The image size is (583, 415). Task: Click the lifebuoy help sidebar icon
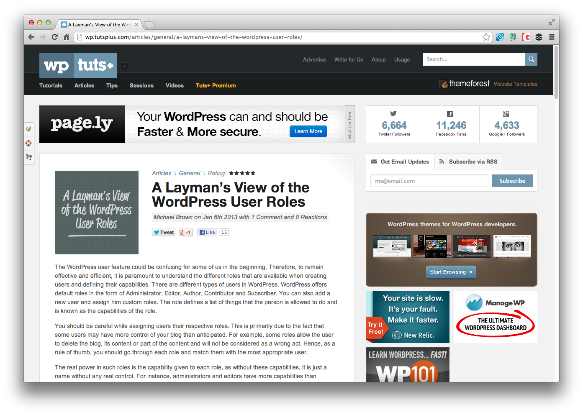[x=28, y=143]
